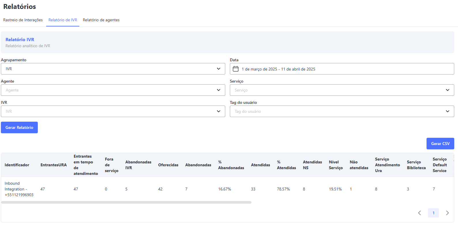This screenshot has width=458, height=231.
Task: Select the Relatório de IVR tab
Action: (63, 20)
